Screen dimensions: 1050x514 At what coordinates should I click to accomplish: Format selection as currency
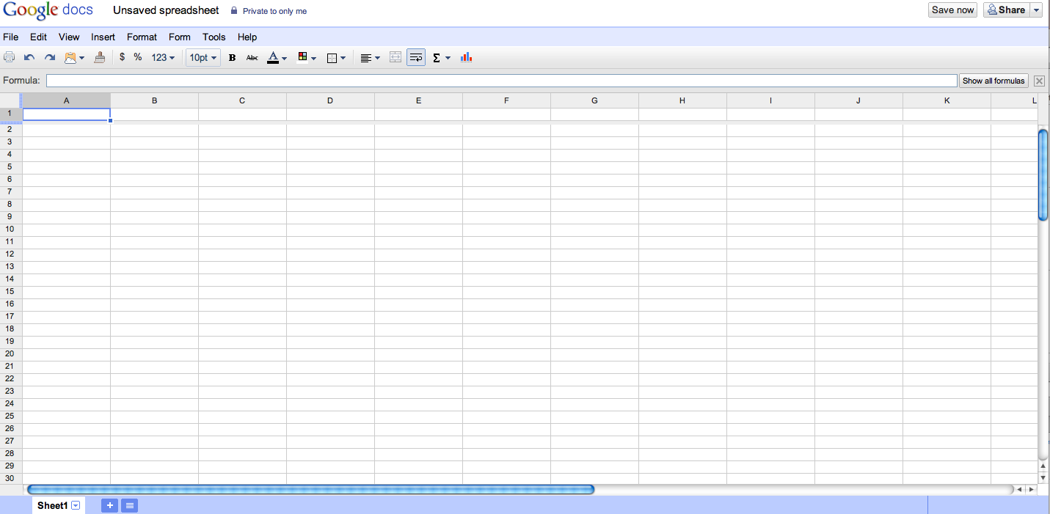[x=122, y=57]
